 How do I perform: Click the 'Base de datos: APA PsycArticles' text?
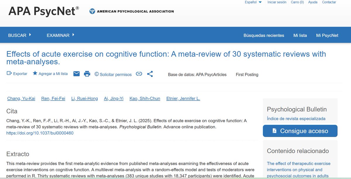tap(197, 74)
